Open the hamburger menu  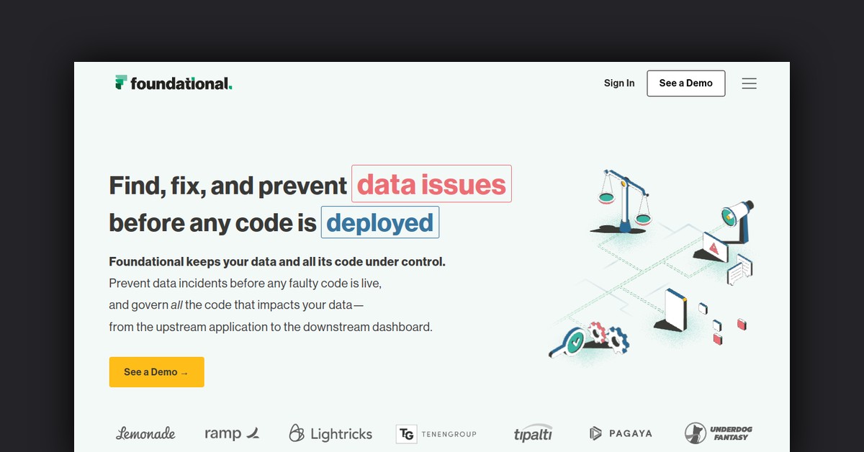pos(749,83)
